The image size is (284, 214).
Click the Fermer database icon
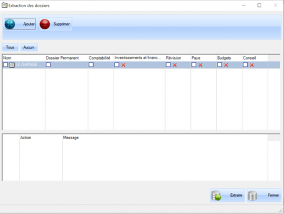pos(253,196)
